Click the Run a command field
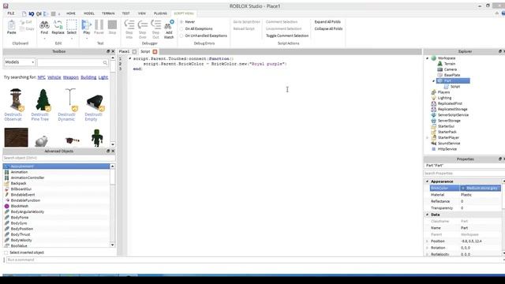Screen dimensions: 505x284 pyautogui.click(x=254, y=260)
